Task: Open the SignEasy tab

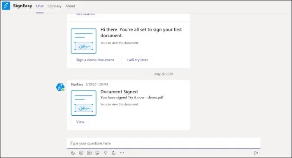Action: (55, 6)
